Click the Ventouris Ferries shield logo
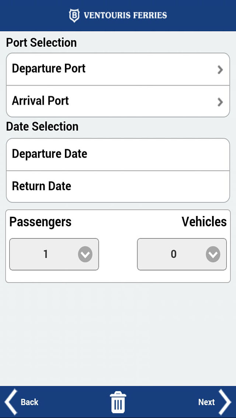This screenshot has height=418, width=236. click(x=74, y=15)
